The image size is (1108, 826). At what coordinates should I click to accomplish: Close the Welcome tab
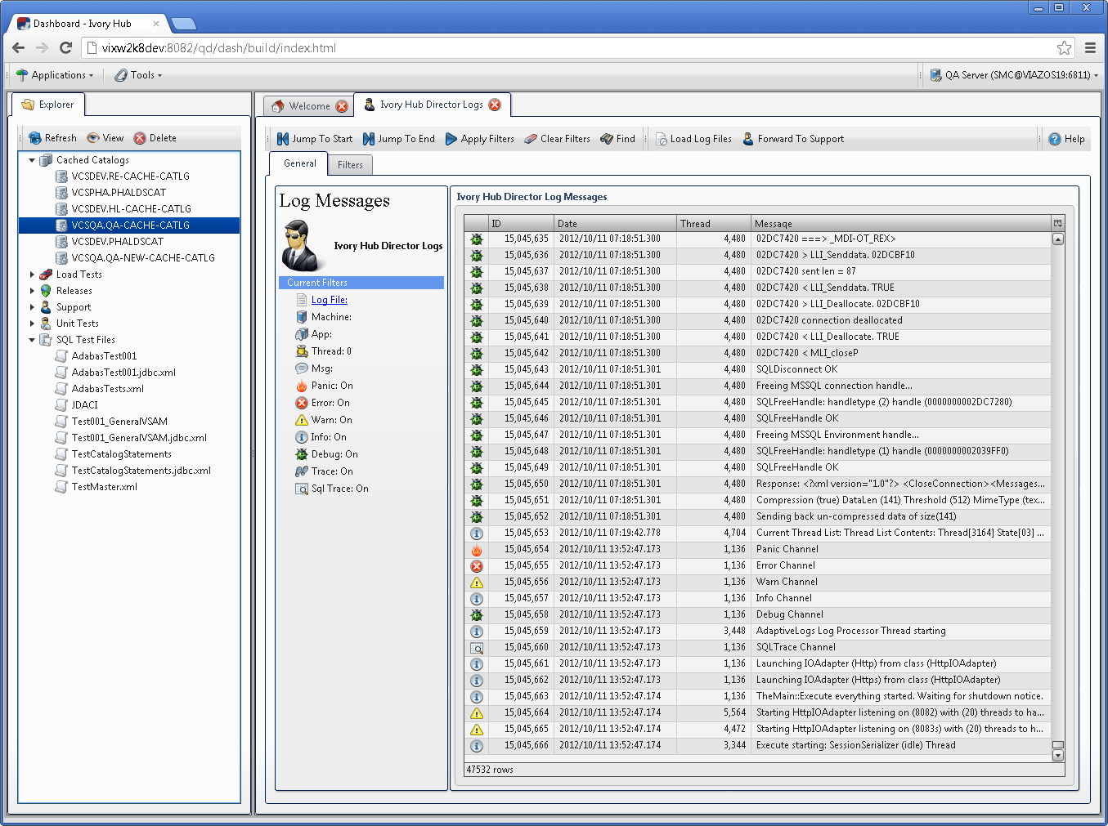tap(342, 106)
